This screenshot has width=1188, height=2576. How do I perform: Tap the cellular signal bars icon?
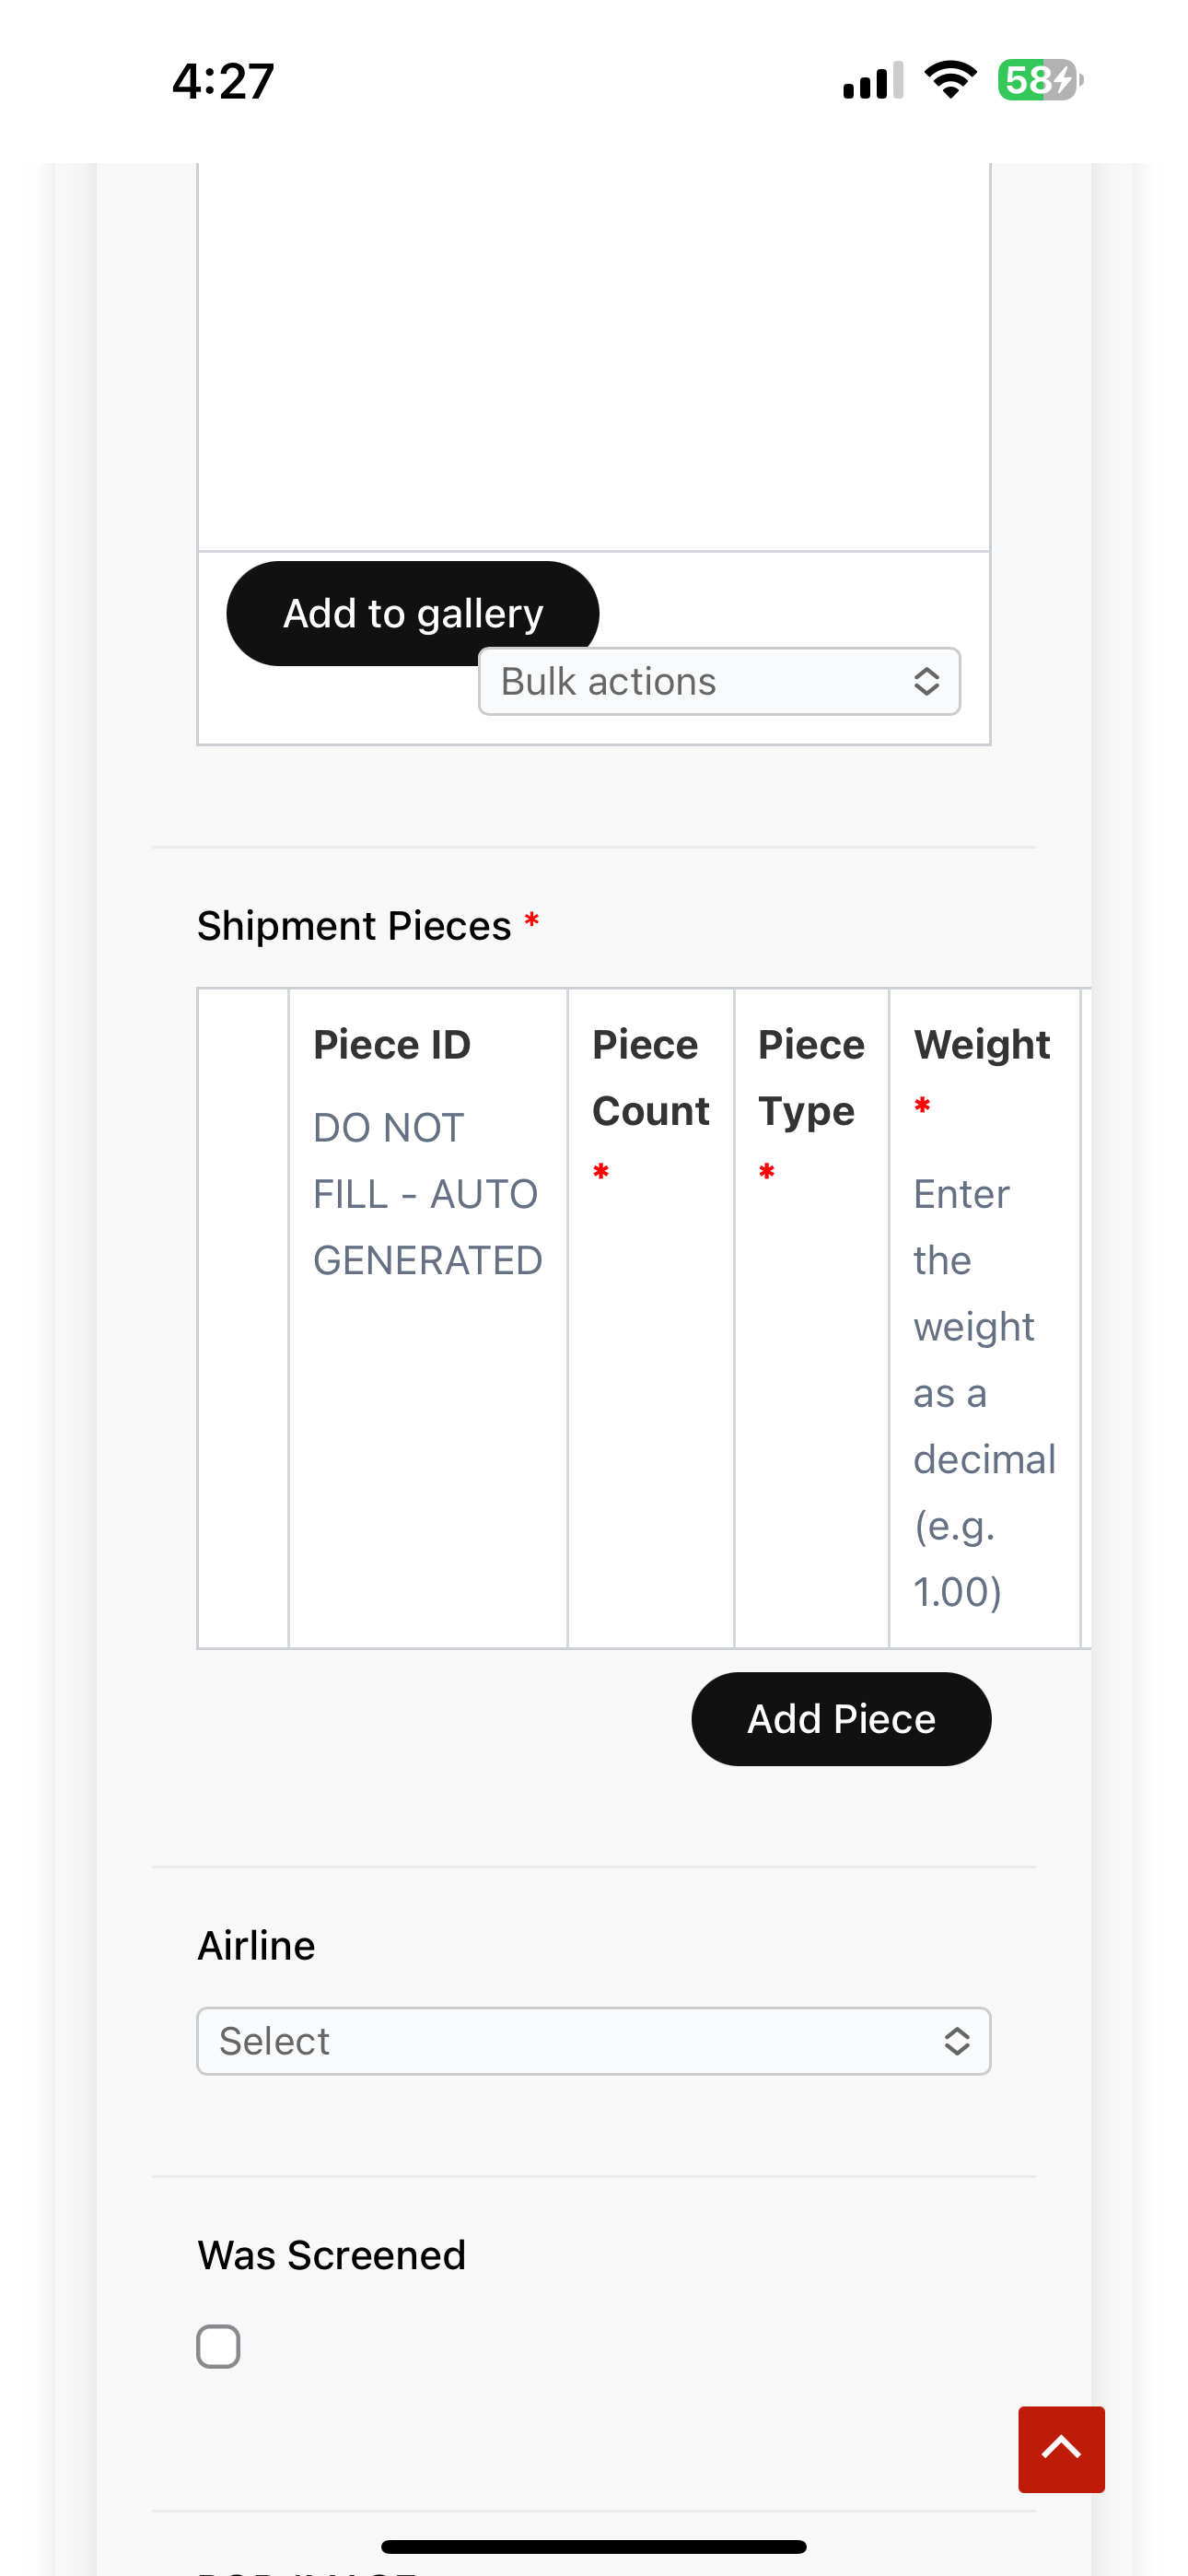[x=873, y=81]
